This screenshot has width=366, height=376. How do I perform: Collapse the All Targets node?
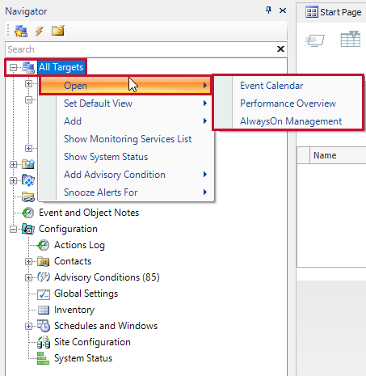(13, 67)
